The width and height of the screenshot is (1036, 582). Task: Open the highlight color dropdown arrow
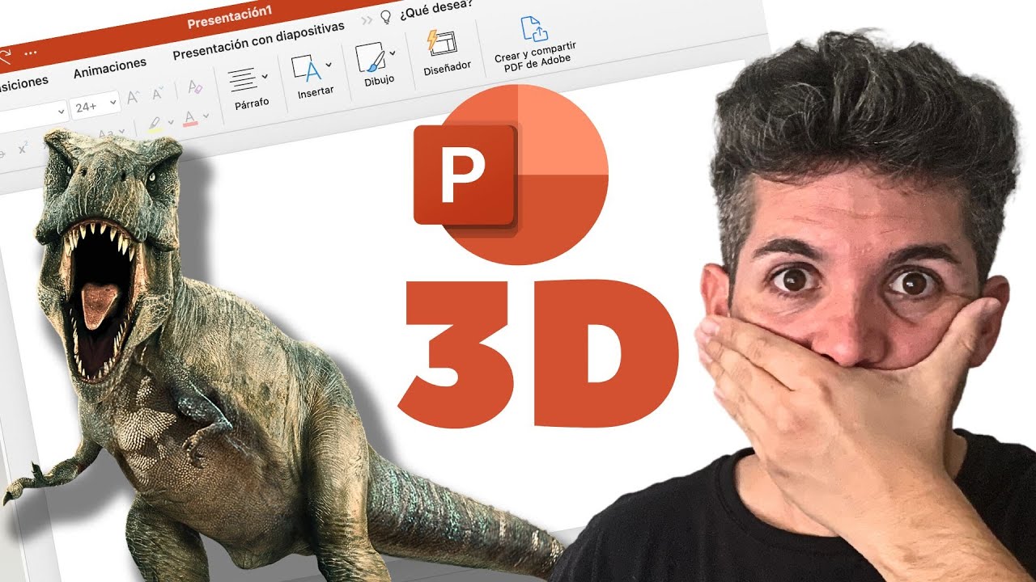(171, 122)
